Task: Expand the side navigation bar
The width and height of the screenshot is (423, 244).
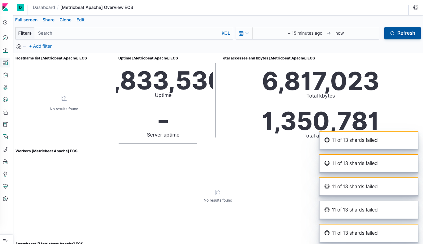Action: (x=5, y=241)
